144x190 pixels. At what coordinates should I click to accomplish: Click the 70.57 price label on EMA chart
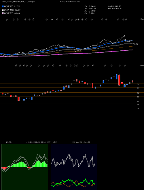(x=136, y=44)
